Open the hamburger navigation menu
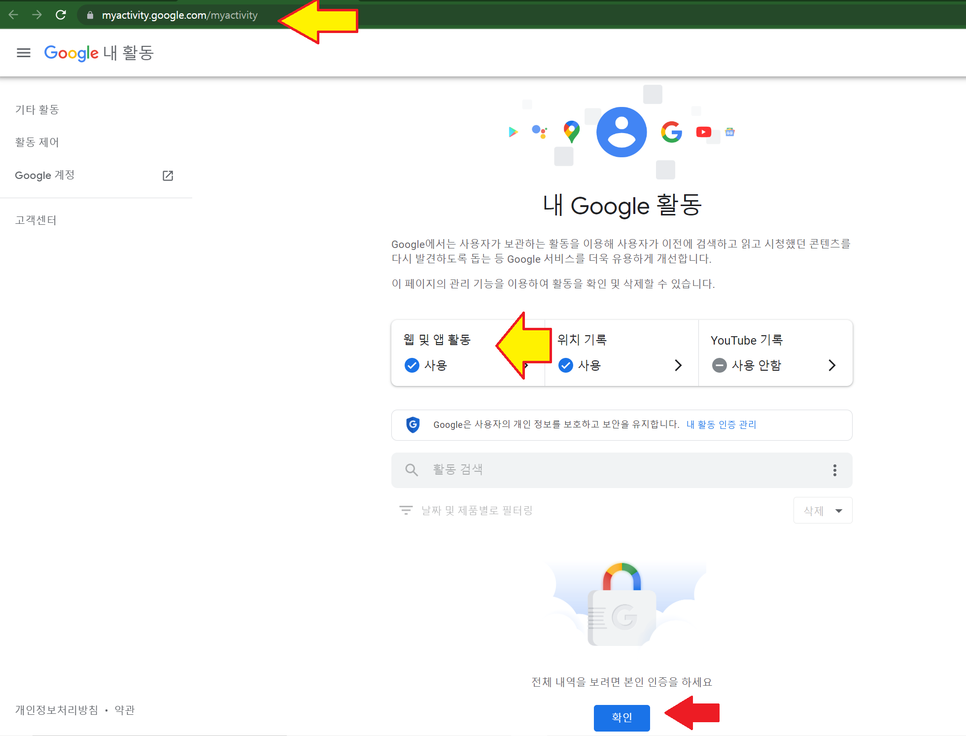 click(23, 53)
